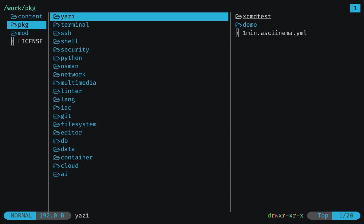The width and height of the screenshot is (364, 224).
Task: Select the mod folder in parent pane
Action: pyautogui.click(x=23, y=33)
